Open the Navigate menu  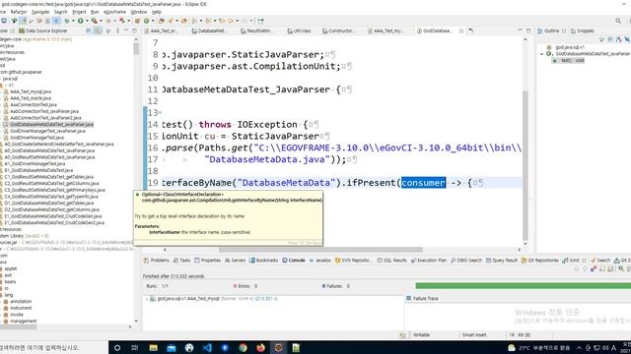click(40, 12)
